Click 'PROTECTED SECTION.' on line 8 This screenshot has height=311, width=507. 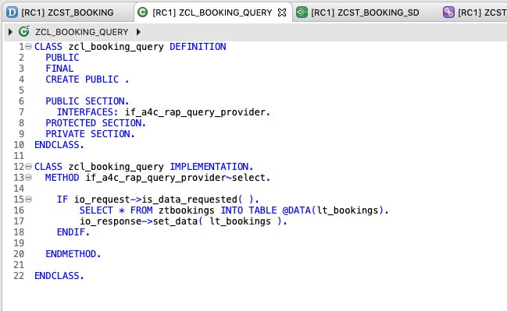(x=96, y=123)
